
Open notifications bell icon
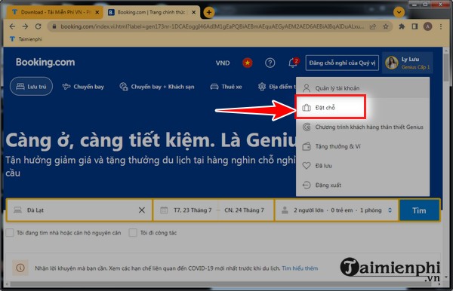293,63
